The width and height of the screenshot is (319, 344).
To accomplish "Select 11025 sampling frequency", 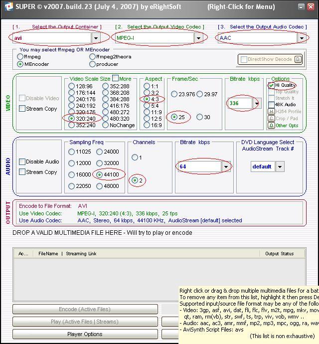I will coord(71,152).
